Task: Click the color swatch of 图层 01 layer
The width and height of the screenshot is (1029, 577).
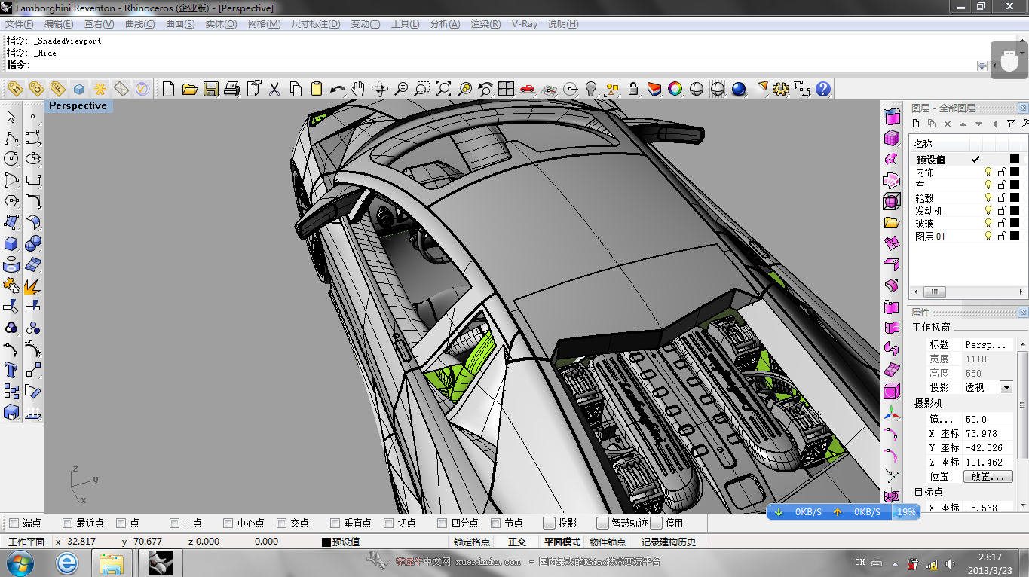Action: [x=1015, y=237]
